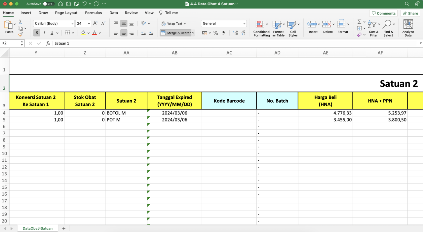
Task: Toggle Underline formatting
Action: click(x=52, y=33)
